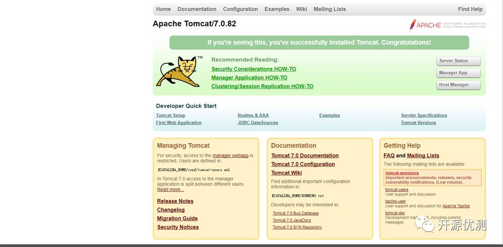The image size is (503, 247).
Task: Click the Apache Software Foundation feather logo
Action: click(x=447, y=25)
